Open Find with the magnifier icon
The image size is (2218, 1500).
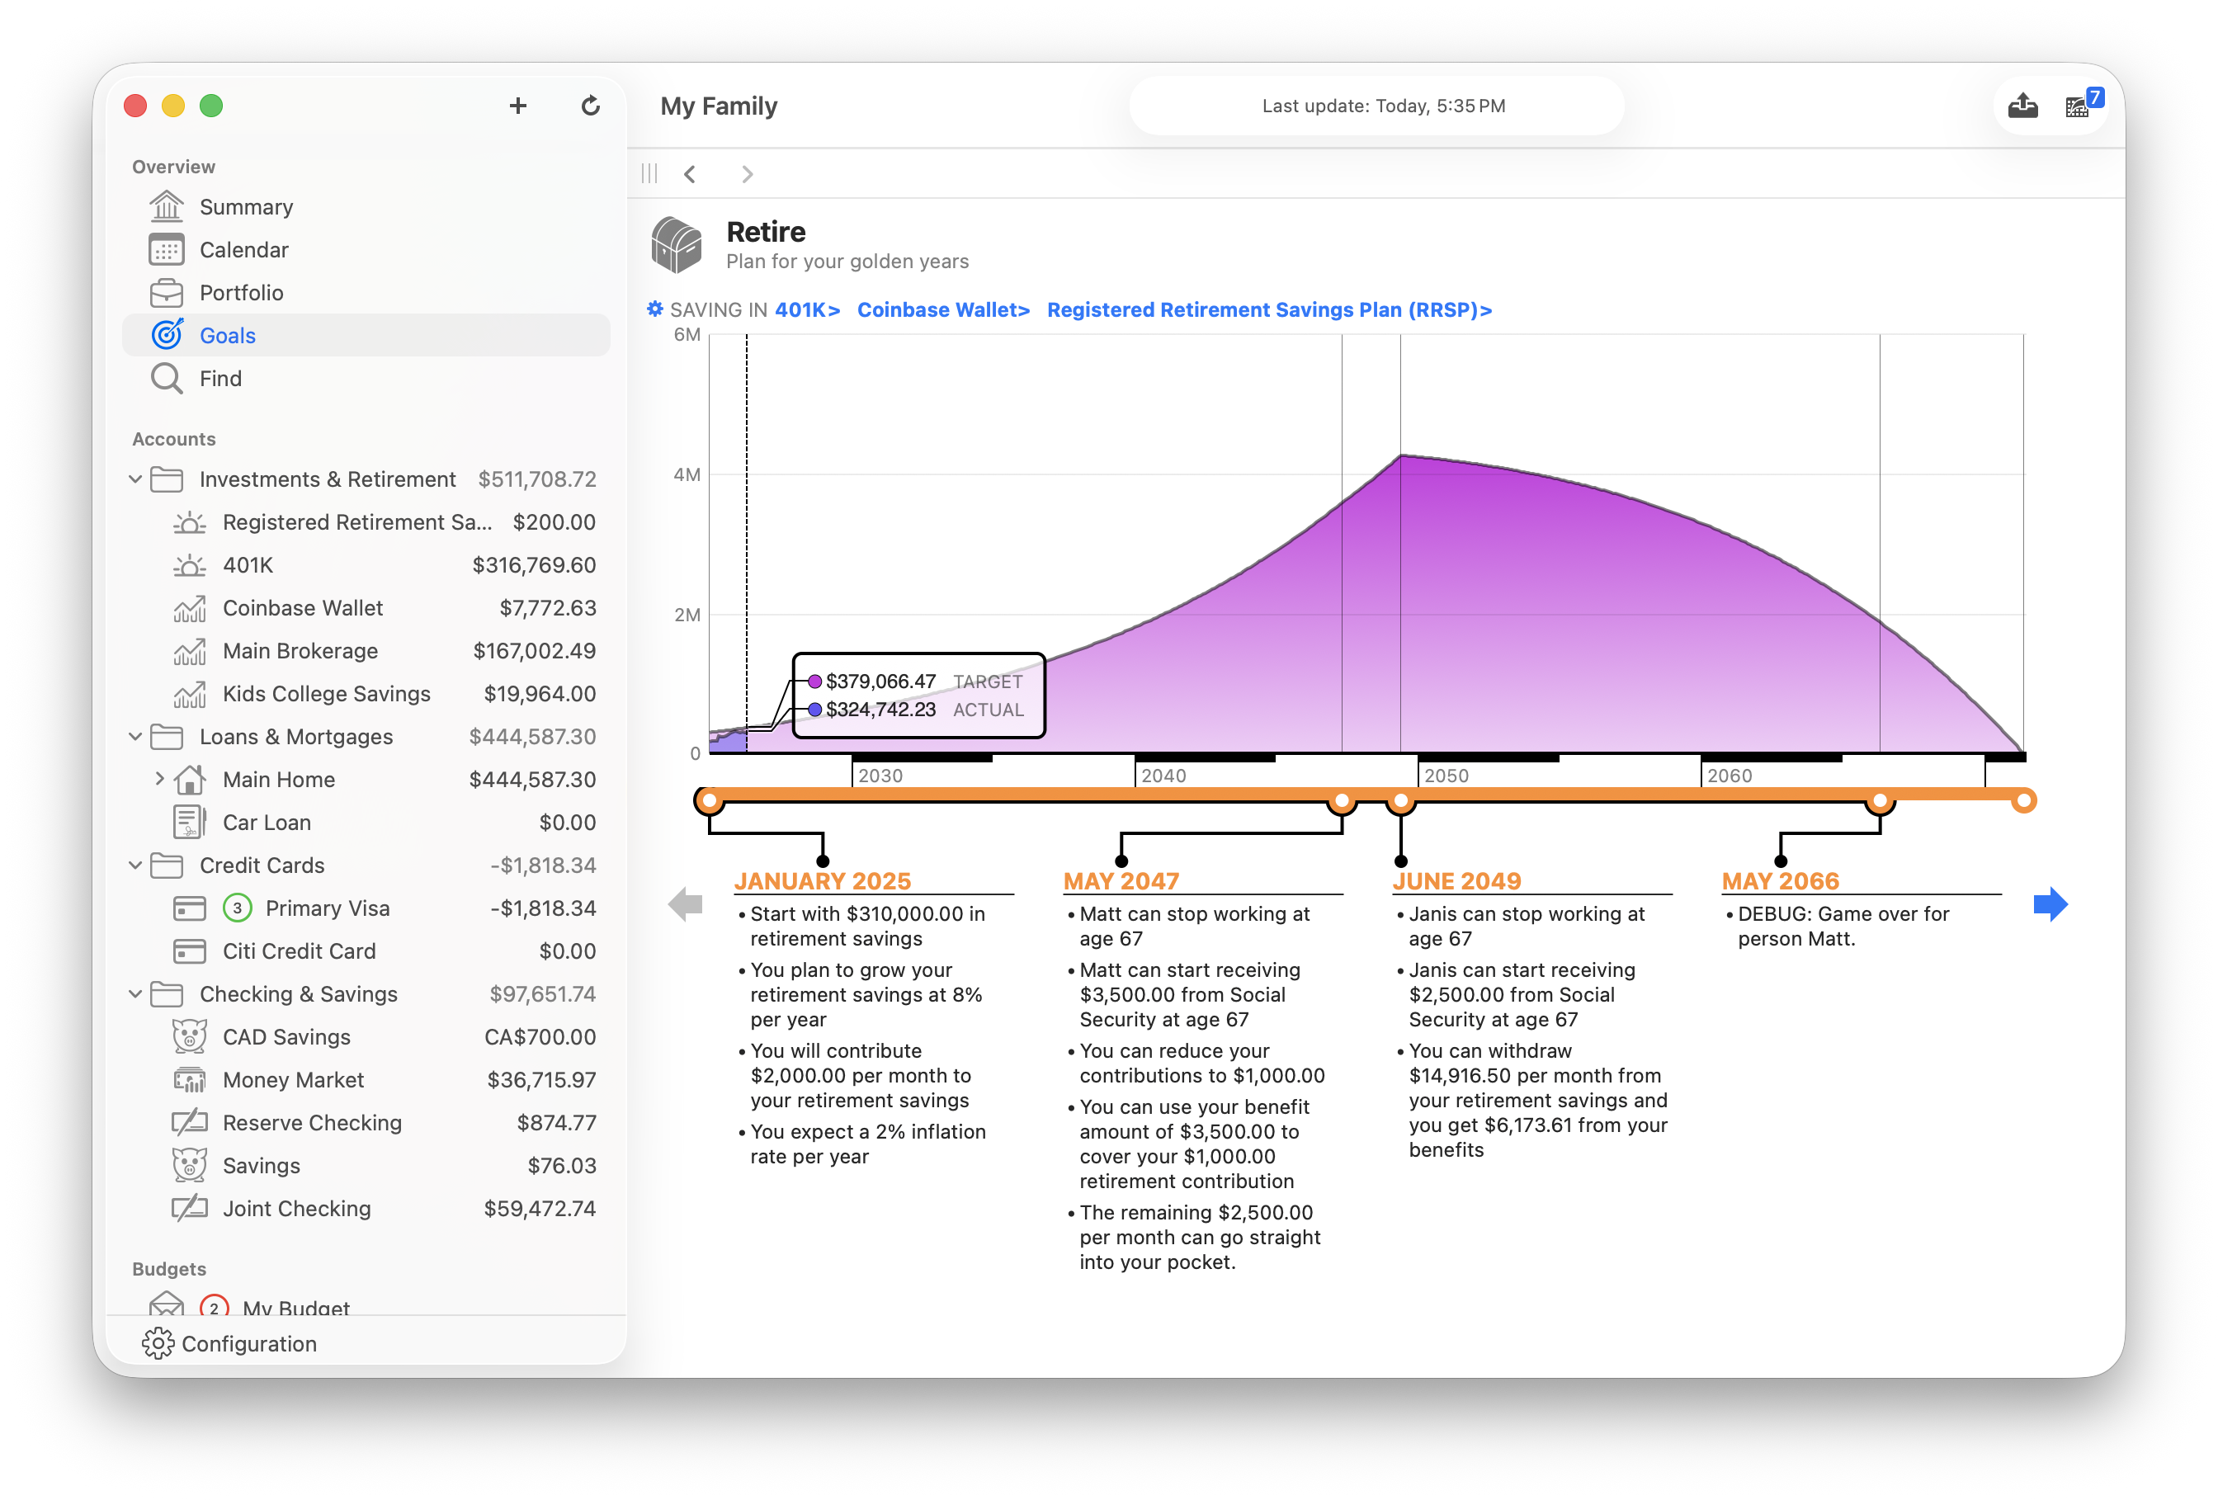[x=168, y=378]
